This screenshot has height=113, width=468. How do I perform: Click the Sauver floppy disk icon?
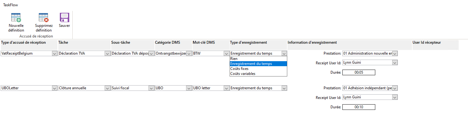click(x=64, y=17)
